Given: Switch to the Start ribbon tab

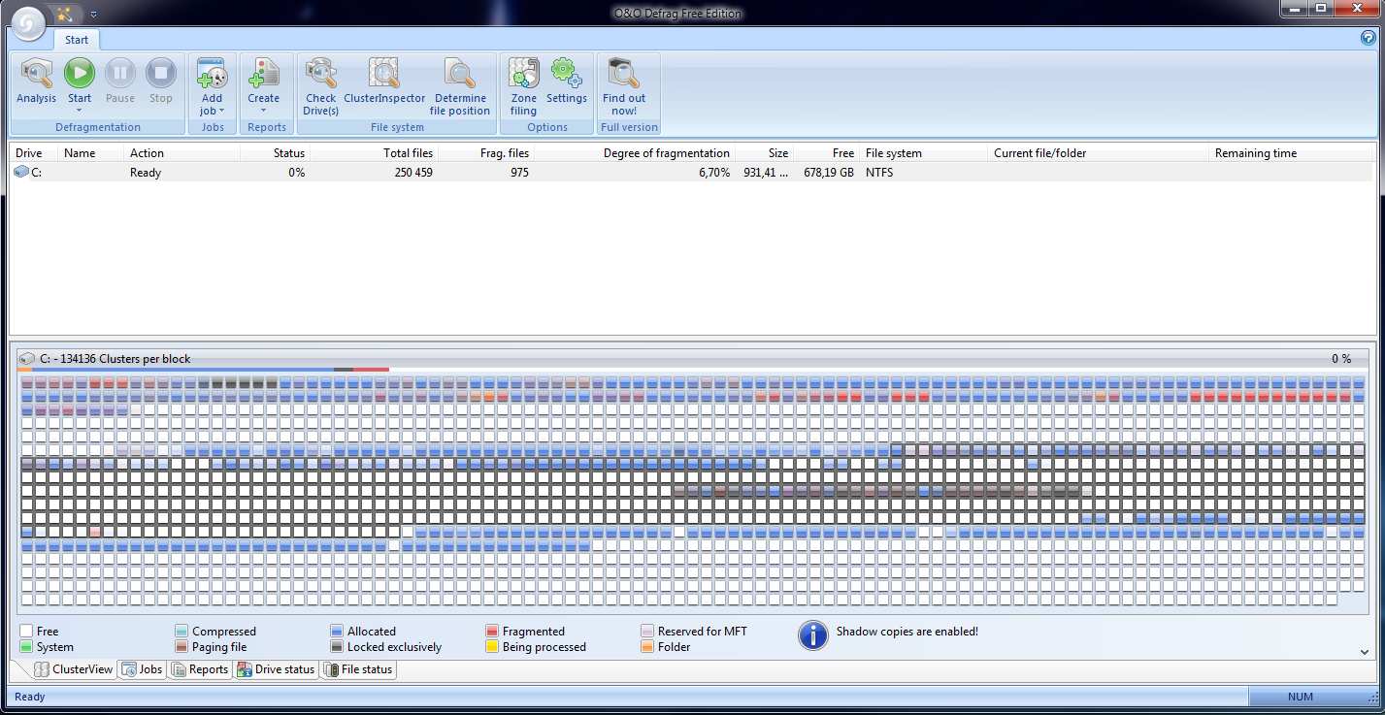Looking at the screenshot, I should pyautogui.click(x=77, y=40).
